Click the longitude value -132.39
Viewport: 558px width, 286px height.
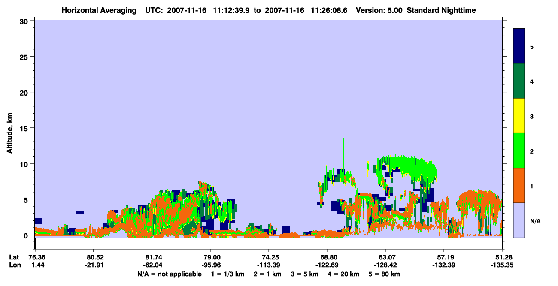(x=444, y=265)
